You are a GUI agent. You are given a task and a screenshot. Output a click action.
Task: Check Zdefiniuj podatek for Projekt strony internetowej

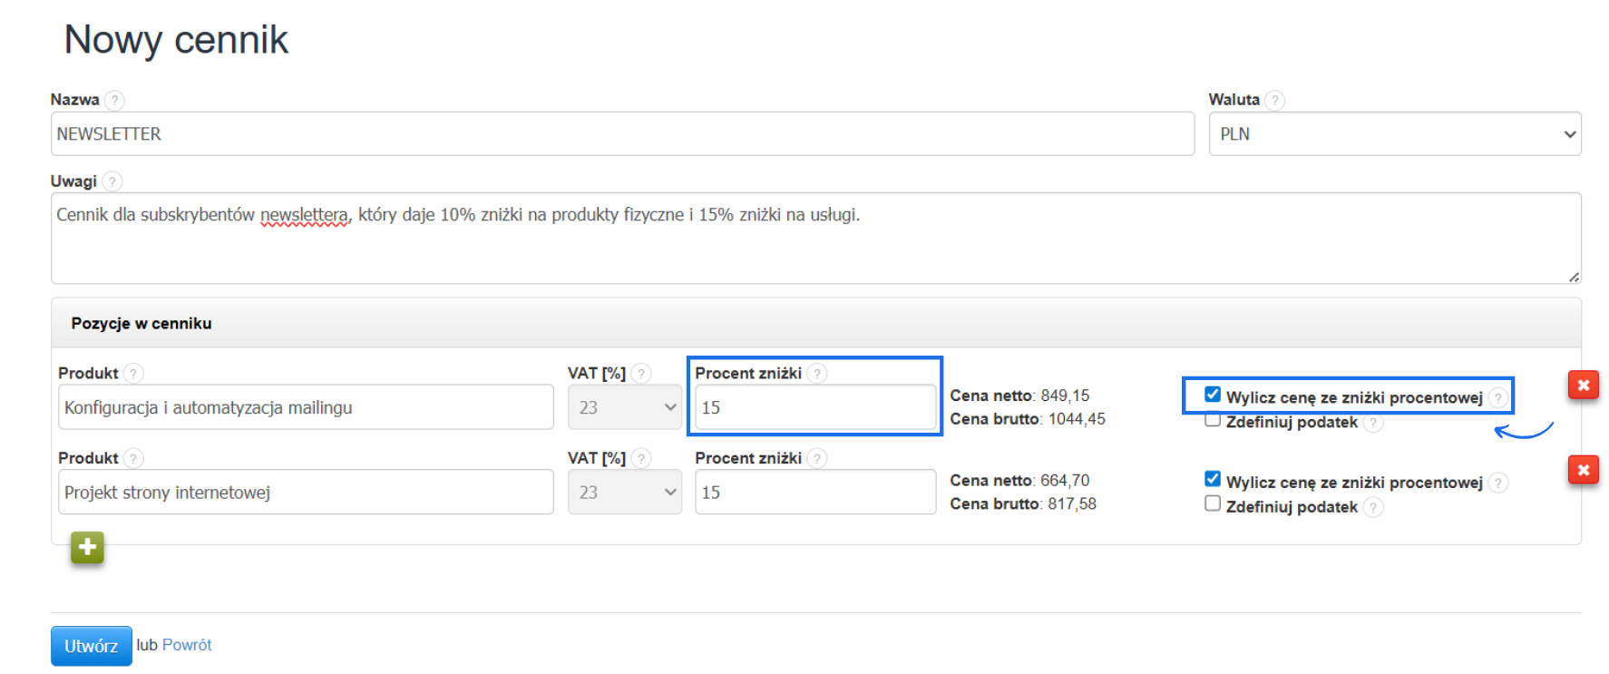click(1213, 503)
